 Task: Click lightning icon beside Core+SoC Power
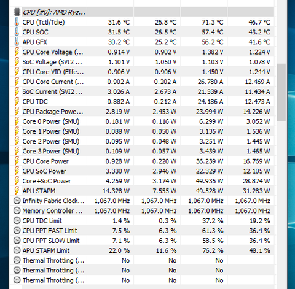17,181
